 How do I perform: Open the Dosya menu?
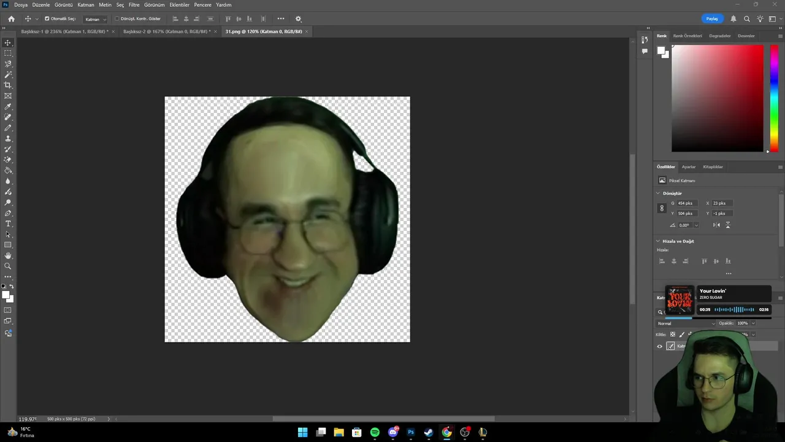[21, 5]
